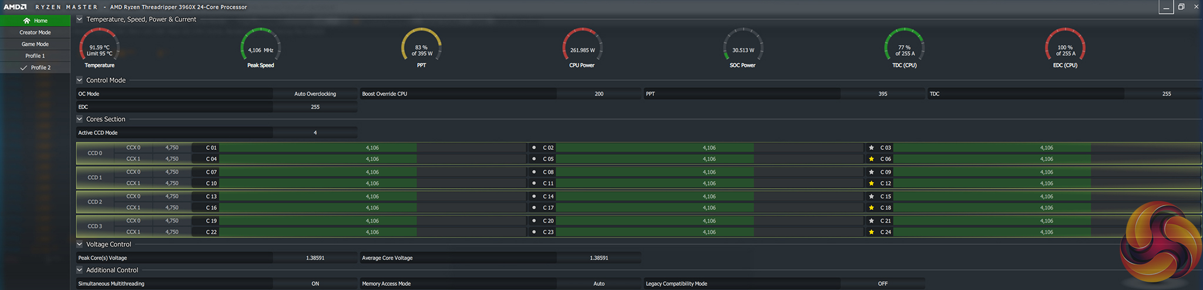Viewport: 1203px width, 290px height.
Task: Click the EDC (CPU) gauge
Action: click(1065, 46)
